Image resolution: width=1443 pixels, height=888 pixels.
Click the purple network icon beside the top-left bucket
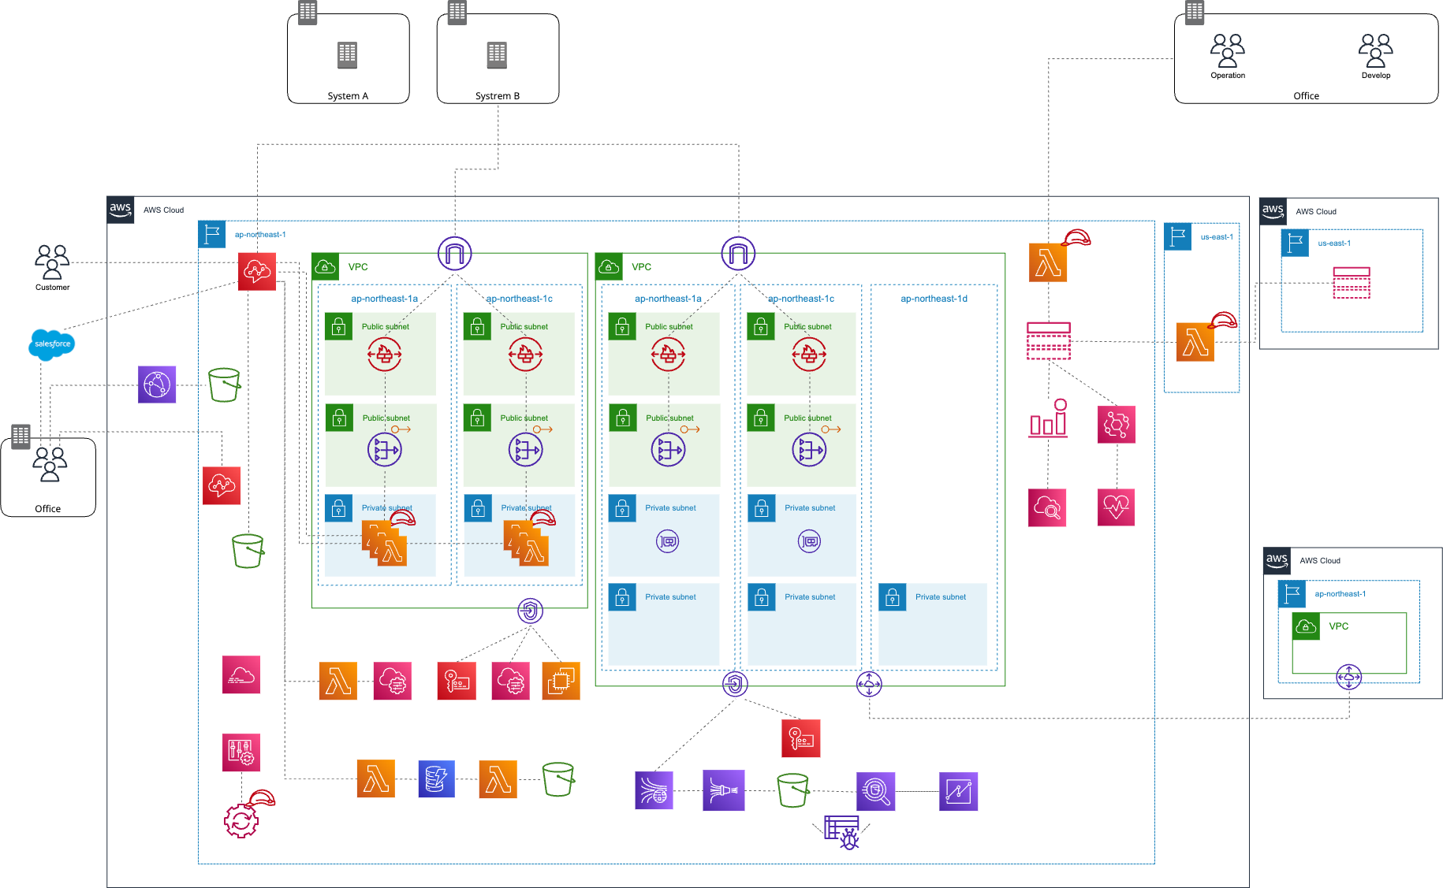[157, 385]
